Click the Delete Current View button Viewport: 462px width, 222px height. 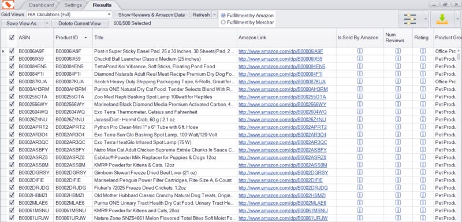[x=80, y=23]
